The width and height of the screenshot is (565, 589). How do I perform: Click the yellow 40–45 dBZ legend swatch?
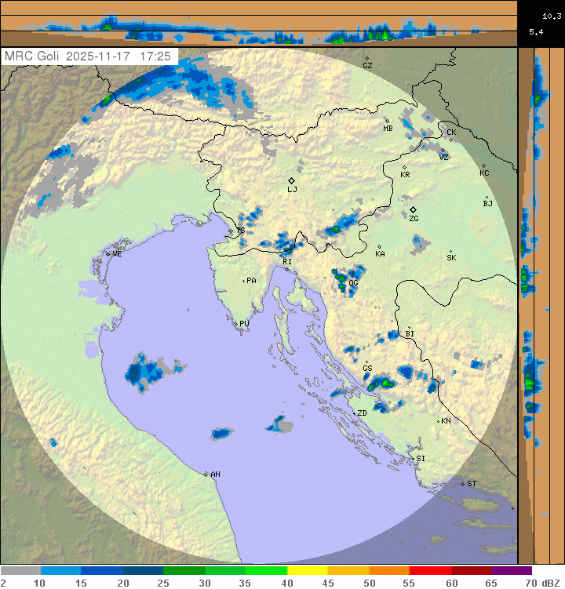click(307, 571)
